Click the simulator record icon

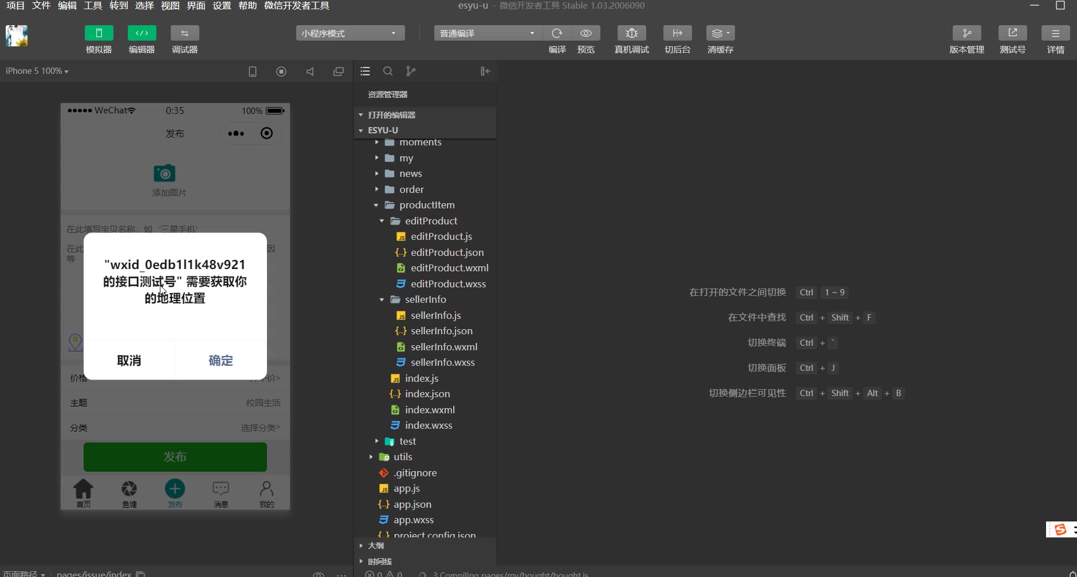(281, 72)
